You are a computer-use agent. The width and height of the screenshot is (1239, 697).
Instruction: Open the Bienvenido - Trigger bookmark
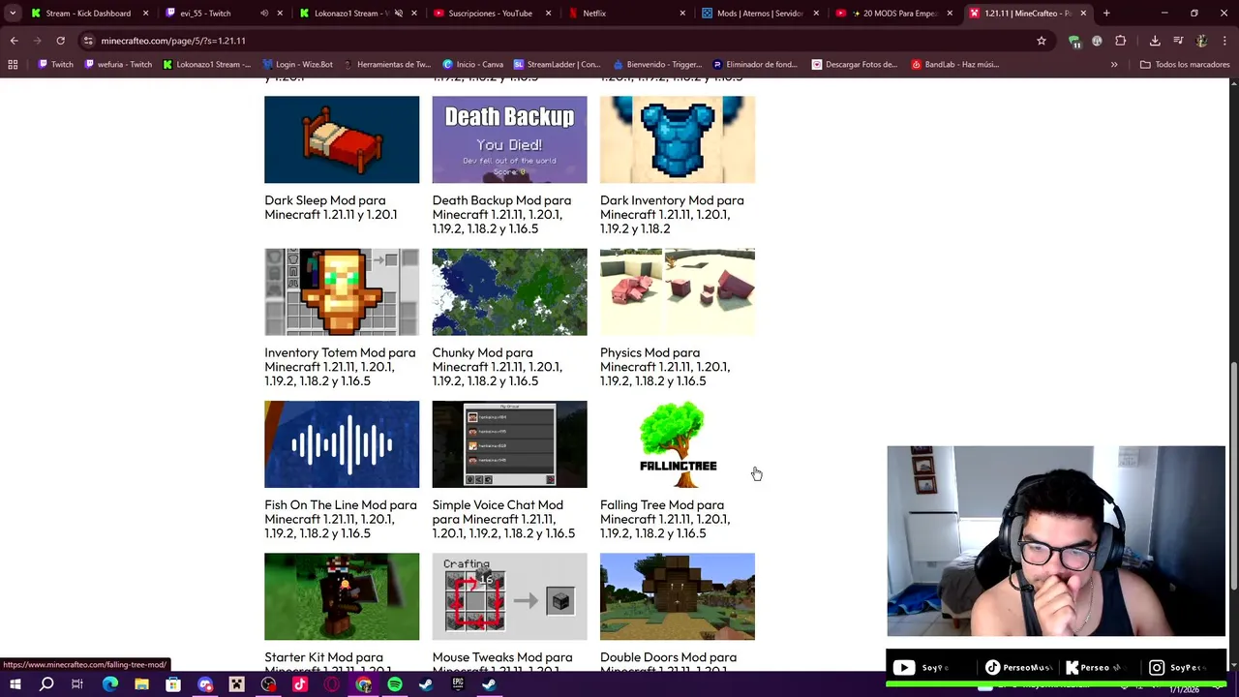657,65
